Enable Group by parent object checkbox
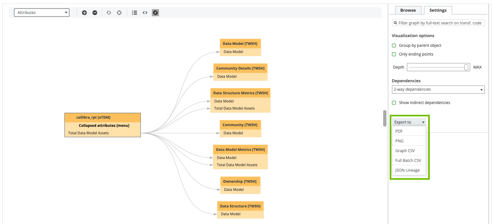The height and width of the screenshot is (224, 492). coord(394,46)
